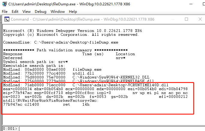The height and width of the screenshot is (131, 205).
Task: Click the Command window title text
Action: click(x=82, y=19)
